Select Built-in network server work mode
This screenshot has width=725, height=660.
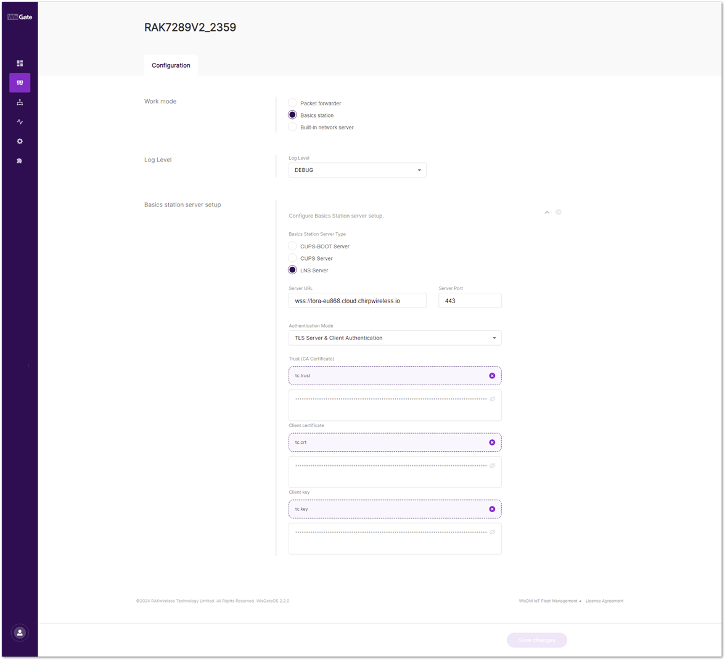(293, 127)
